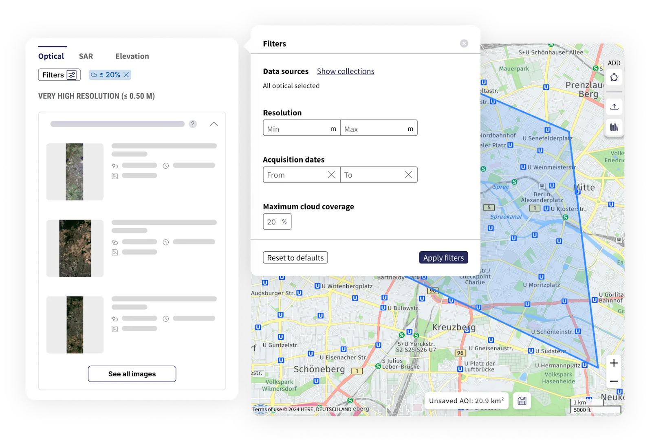Image resolution: width=652 pixels, height=446 pixels.
Task: Click the sliders icon in Filters button
Action: [72, 75]
